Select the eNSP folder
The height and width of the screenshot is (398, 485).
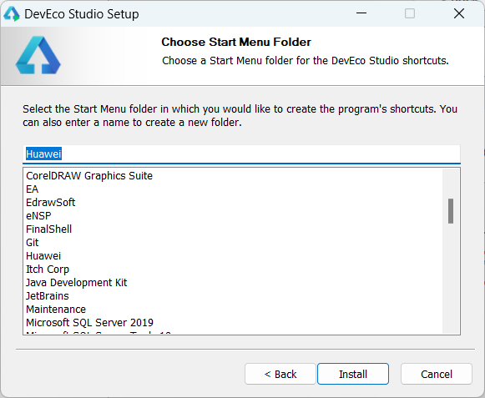38,215
